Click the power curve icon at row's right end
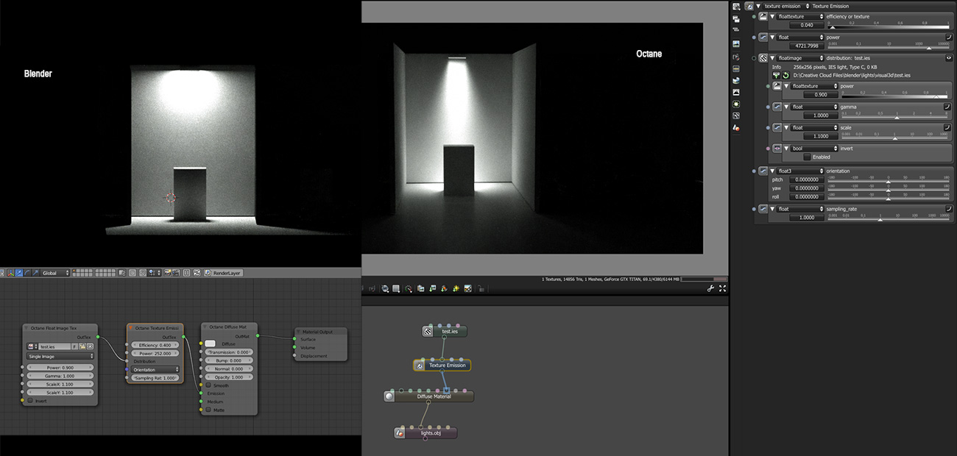Screen dimensions: 957x456 [x=949, y=37]
